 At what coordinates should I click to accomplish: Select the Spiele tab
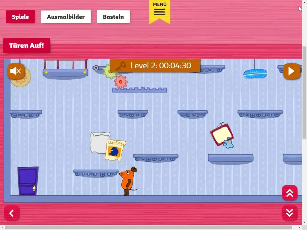[x=20, y=17]
